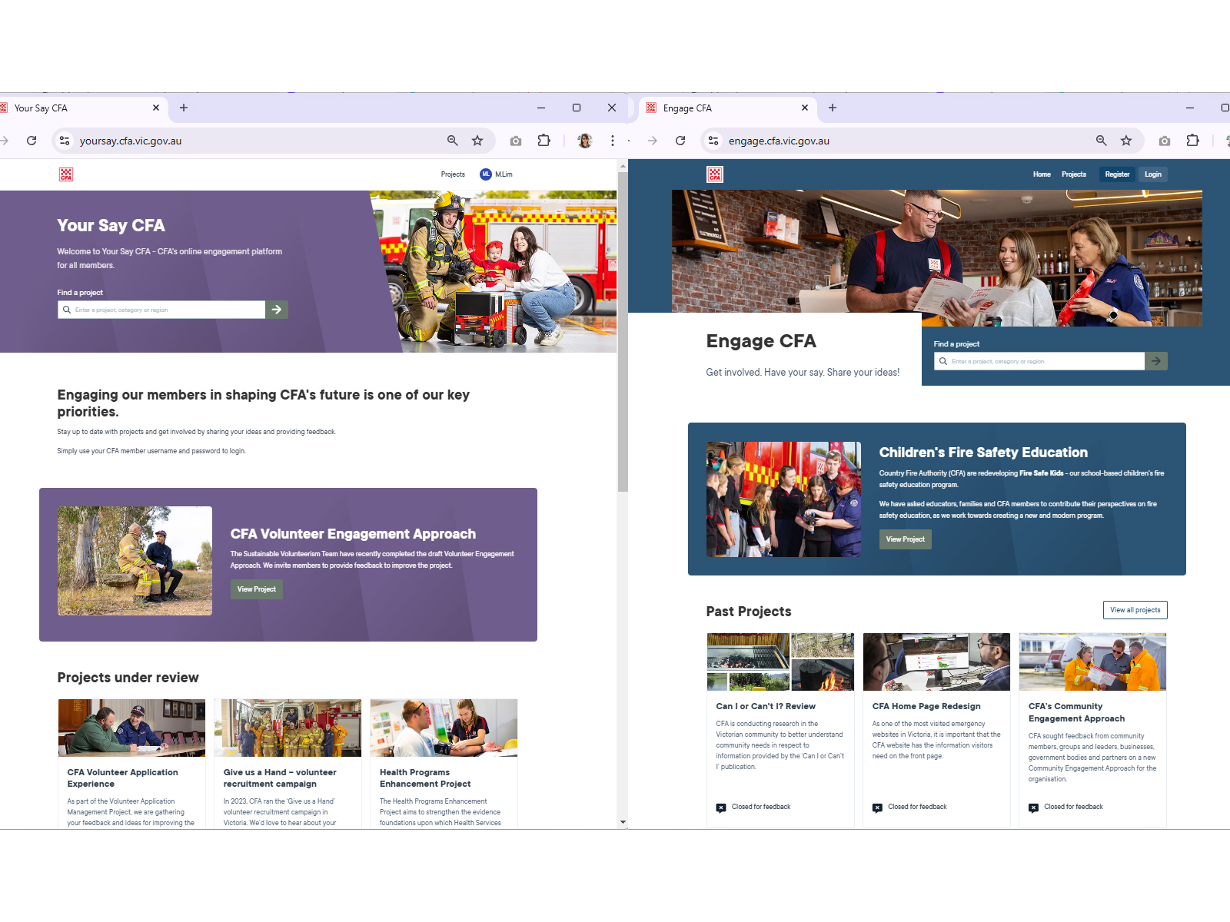The height and width of the screenshot is (922, 1230).
Task: Open ML user avatar on Your Say CFA
Action: [486, 174]
